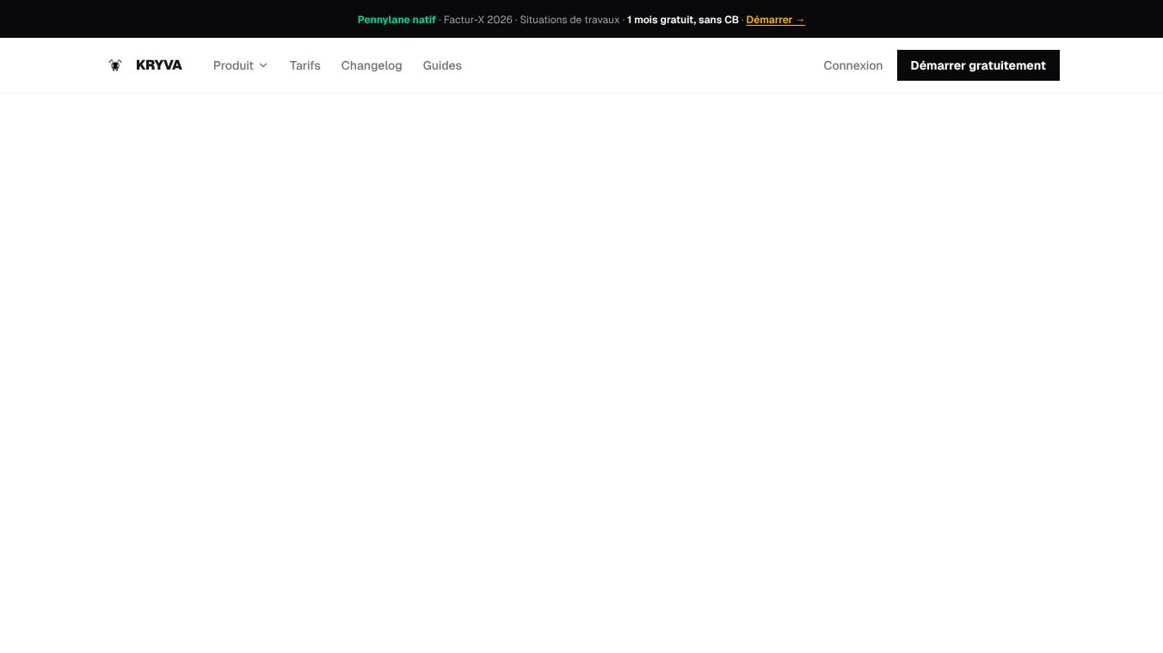Click the Situations de travaux banner text

click(x=569, y=20)
